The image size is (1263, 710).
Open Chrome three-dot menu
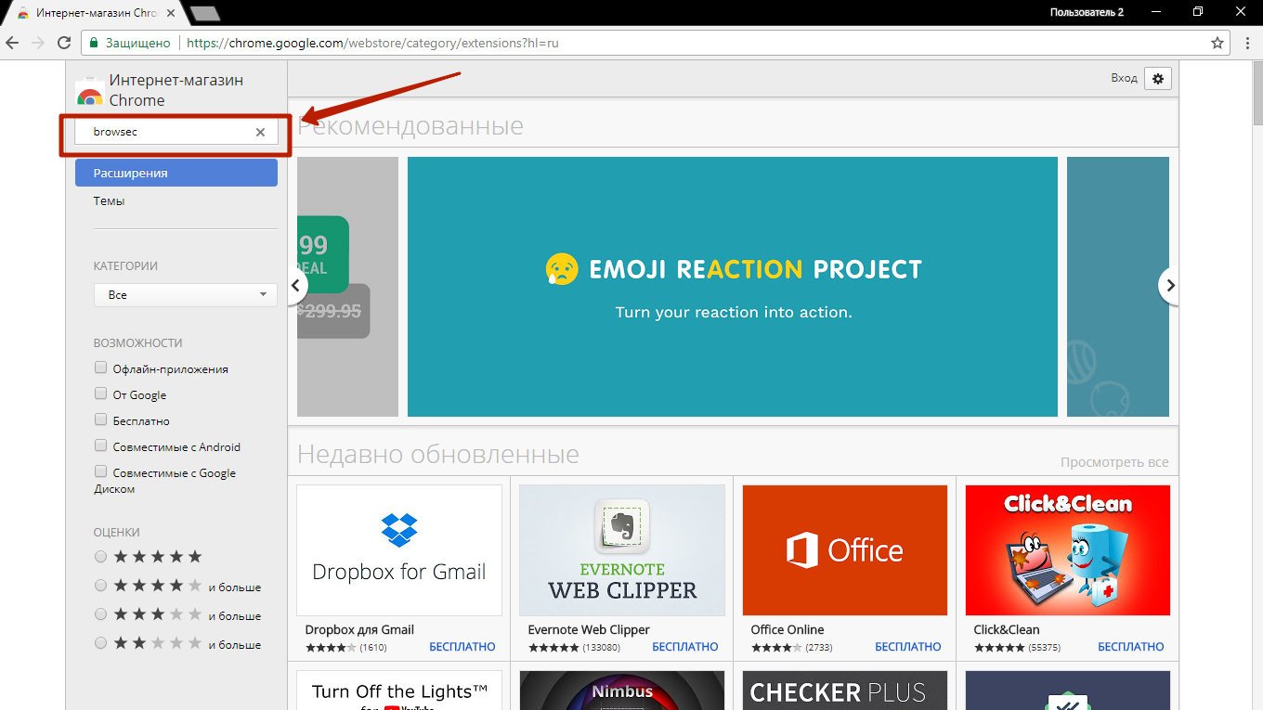(x=1246, y=43)
